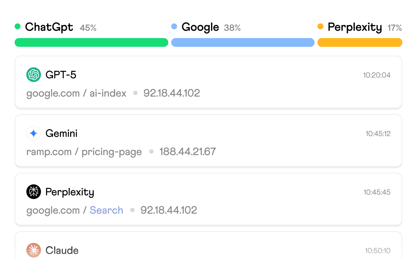Click the Claude starburst logo icon
This screenshot has width=417, height=259.
[x=34, y=250]
